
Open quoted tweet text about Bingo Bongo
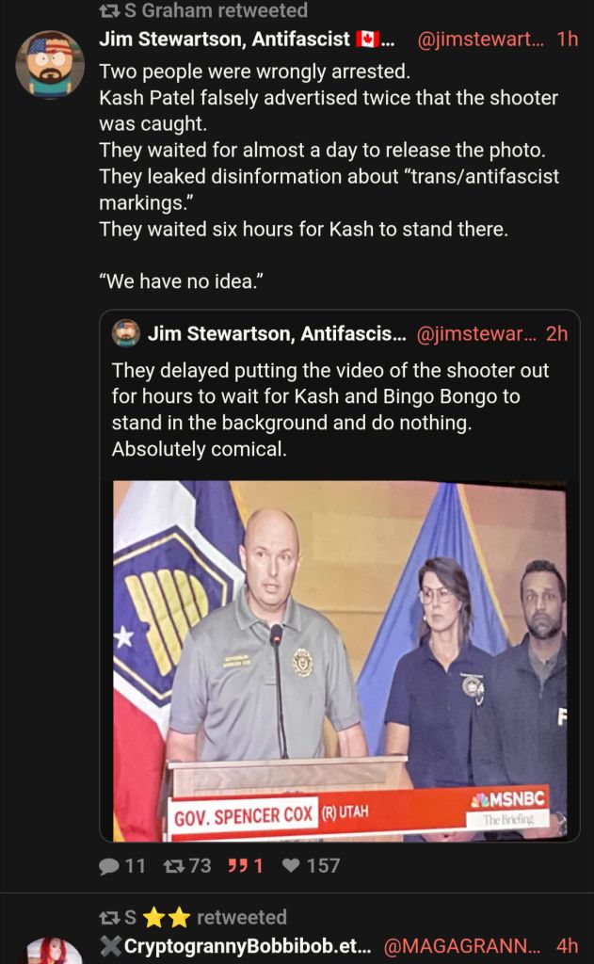(330, 410)
